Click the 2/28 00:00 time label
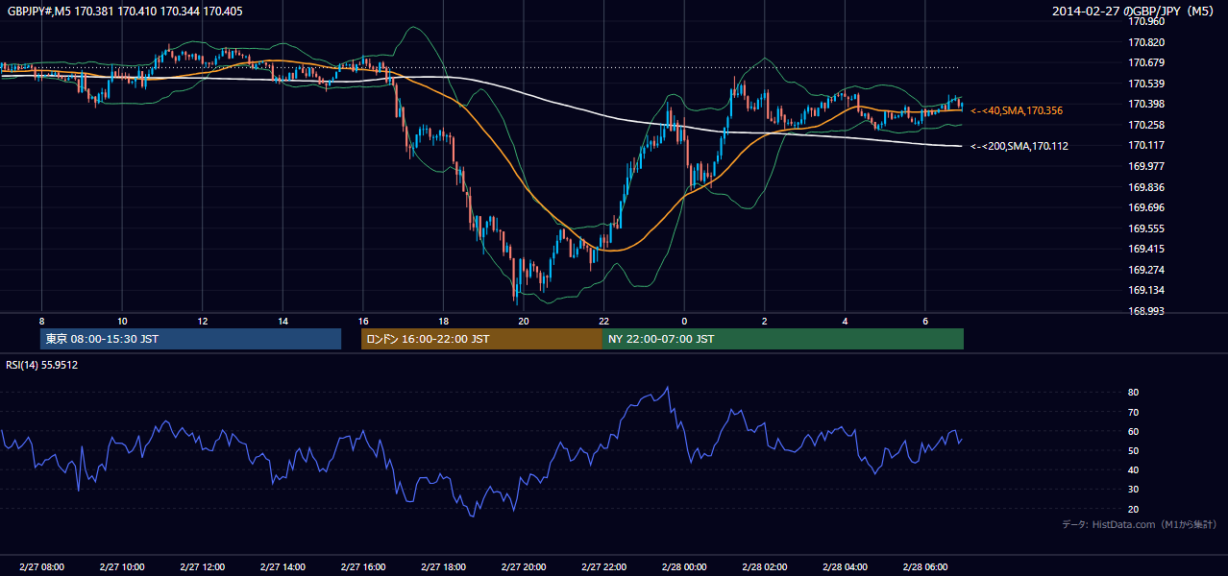The image size is (1228, 576). (684, 566)
